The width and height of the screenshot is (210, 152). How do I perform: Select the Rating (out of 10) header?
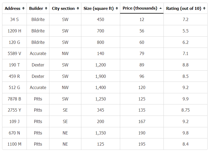coord(186,8)
